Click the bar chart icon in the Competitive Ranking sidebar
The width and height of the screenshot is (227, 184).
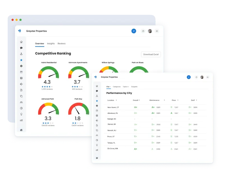pyautogui.click(x=21, y=120)
